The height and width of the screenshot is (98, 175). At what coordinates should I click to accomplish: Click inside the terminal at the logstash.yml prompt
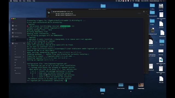click(x=66, y=81)
